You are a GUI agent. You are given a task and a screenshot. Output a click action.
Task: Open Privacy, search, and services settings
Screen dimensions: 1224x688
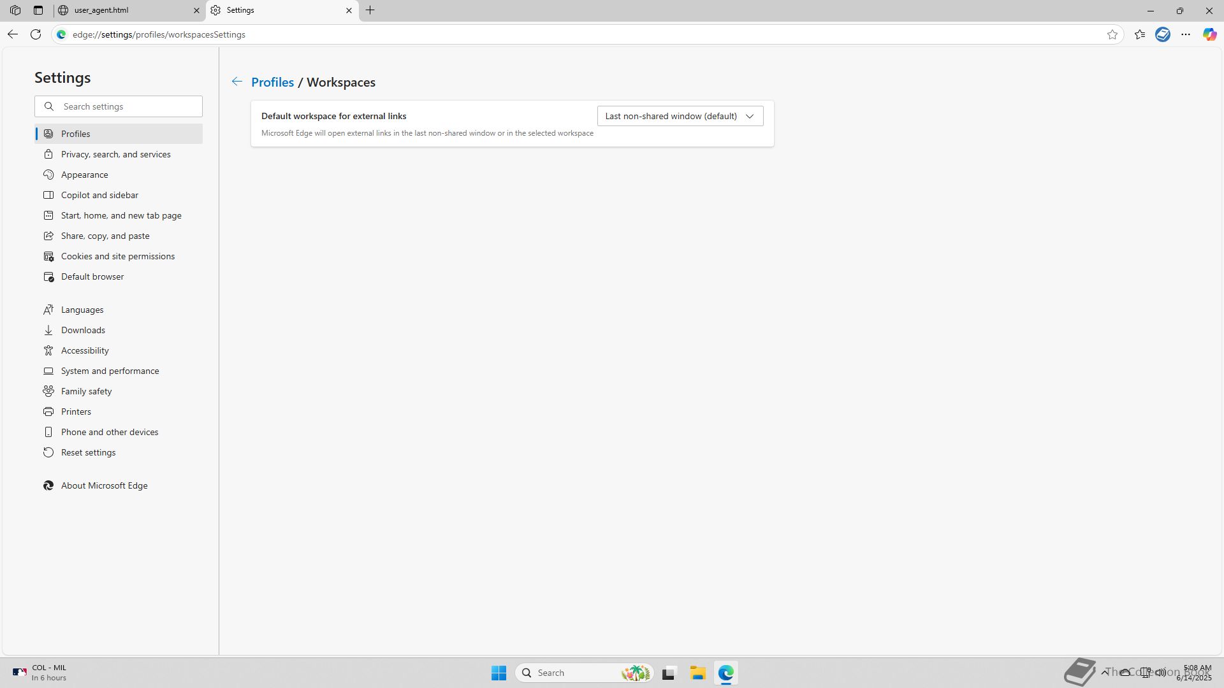point(115,154)
